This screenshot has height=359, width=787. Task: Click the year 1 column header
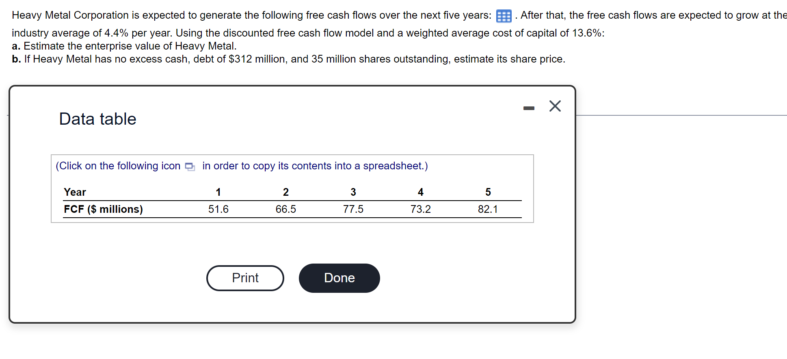pos(218,192)
